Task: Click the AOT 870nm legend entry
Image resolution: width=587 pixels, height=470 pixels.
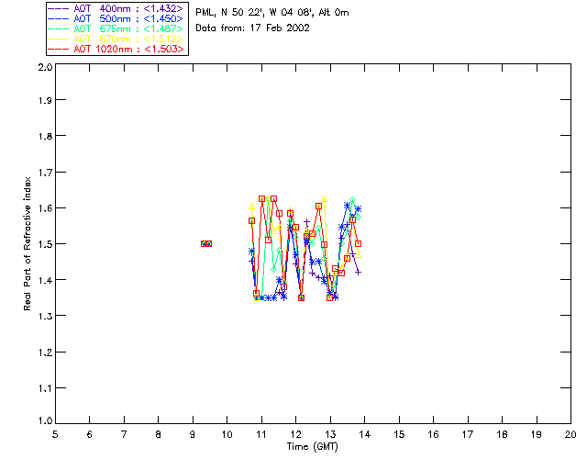Action: 116,39
